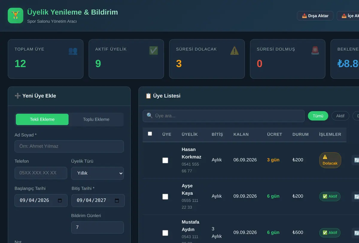
Task: Click the Üye ara search box
Action: tap(223, 116)
